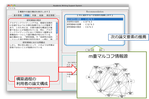149x99 pixels.
Task: Click the Delete Last Item button
Action: pyautogui.click(x=34, y=88)
